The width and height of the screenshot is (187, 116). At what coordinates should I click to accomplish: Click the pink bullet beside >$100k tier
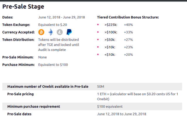tap(98, 32)
